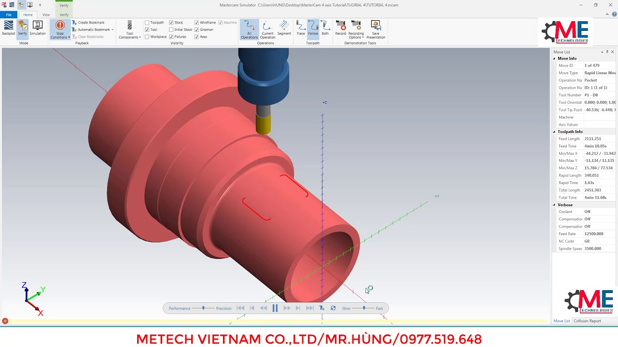
Task: Open quick access toolbar customize arrow
Action: point(40,5)
